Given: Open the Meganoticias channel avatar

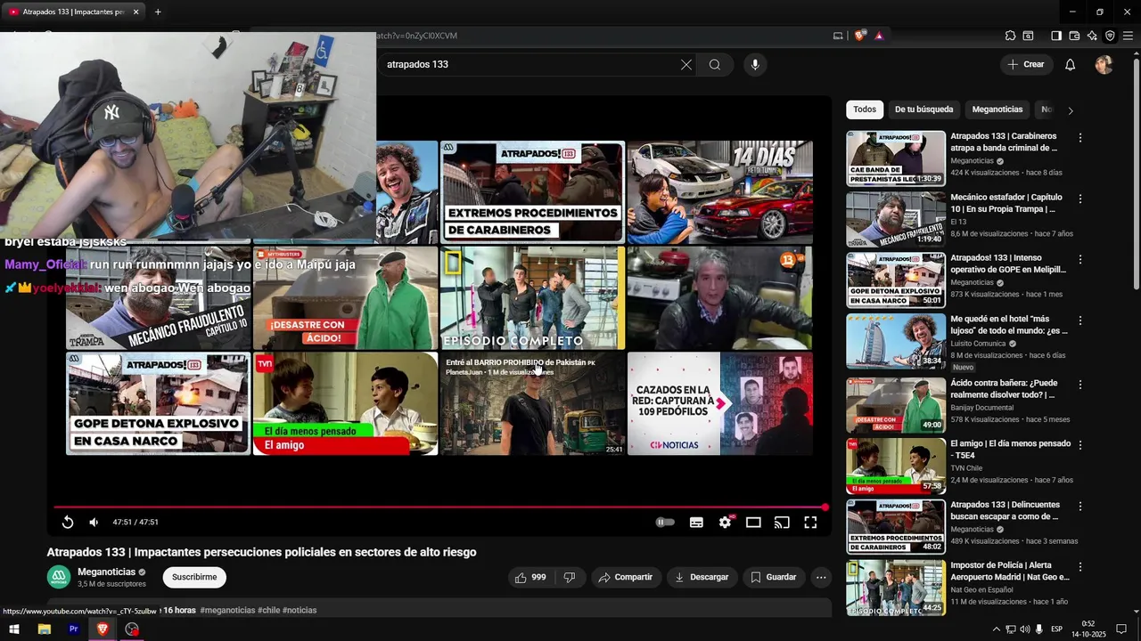Looking at the screenshot, I should coord(59,577).
